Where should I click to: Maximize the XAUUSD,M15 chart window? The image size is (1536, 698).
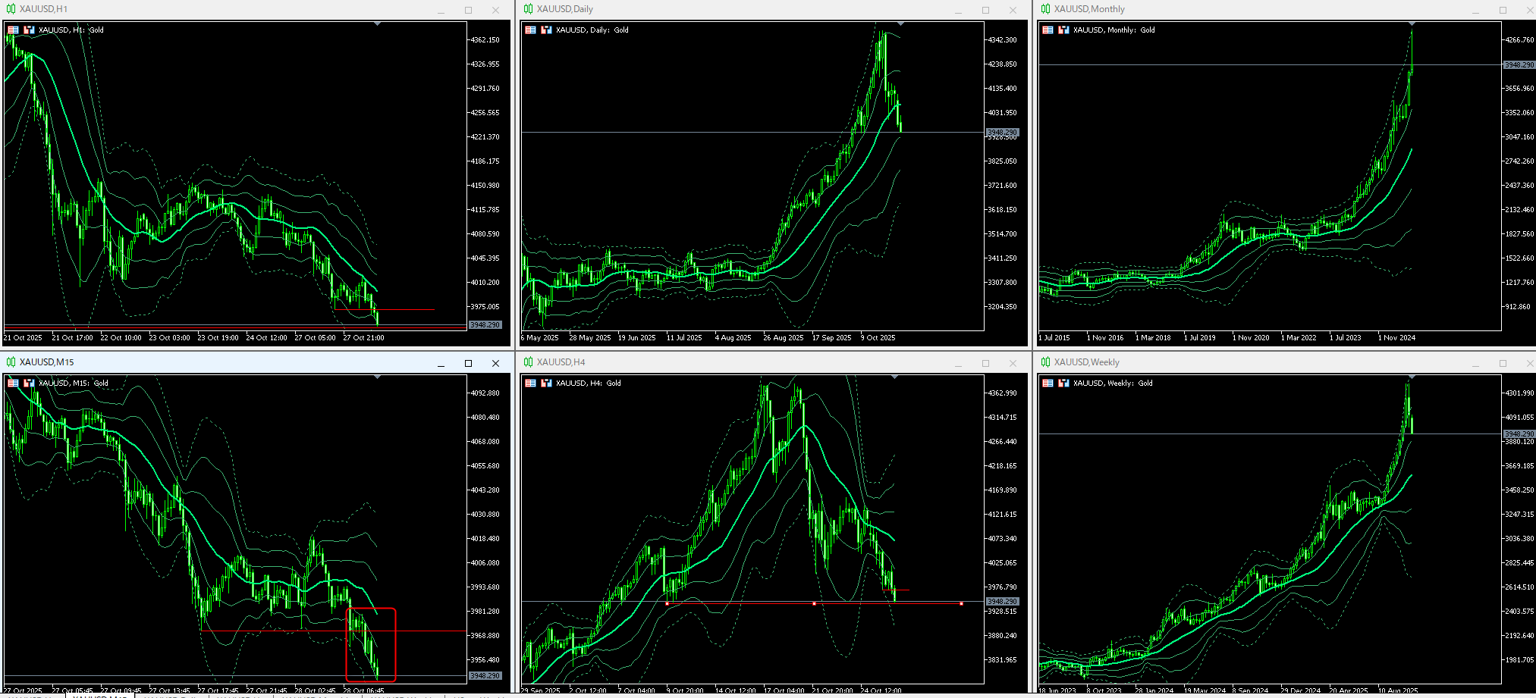(x=468, y=364)
